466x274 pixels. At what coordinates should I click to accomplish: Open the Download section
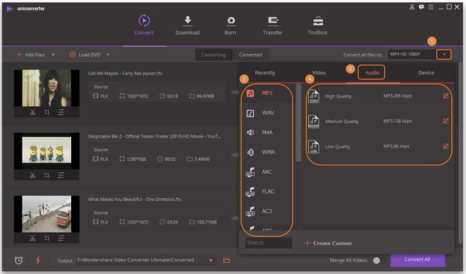click(x=187, y=25)
